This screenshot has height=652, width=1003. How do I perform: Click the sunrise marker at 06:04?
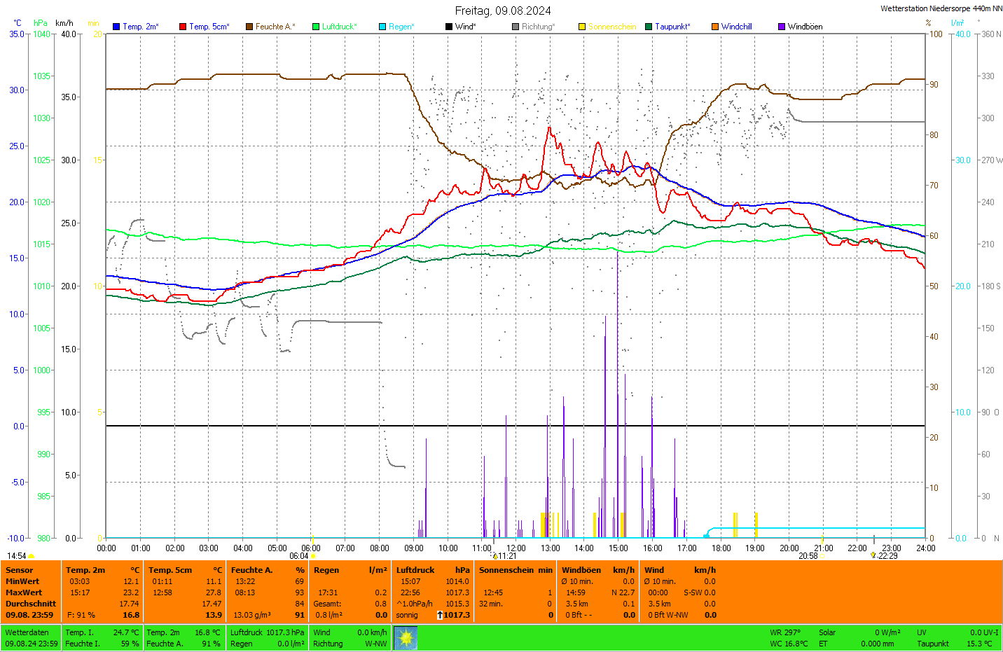tap(312, 555)
